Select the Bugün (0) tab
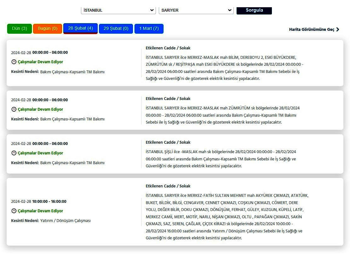The height and width of the screenshot is (261, 350). (x=48, y=29)
